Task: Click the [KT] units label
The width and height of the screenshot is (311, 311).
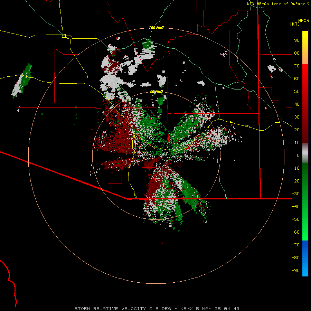Action: coord(295,24)
